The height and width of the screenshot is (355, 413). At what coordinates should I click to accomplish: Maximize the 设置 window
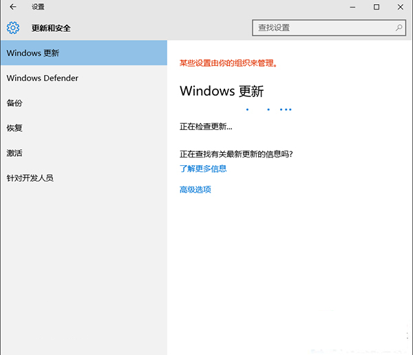[376, 7]
